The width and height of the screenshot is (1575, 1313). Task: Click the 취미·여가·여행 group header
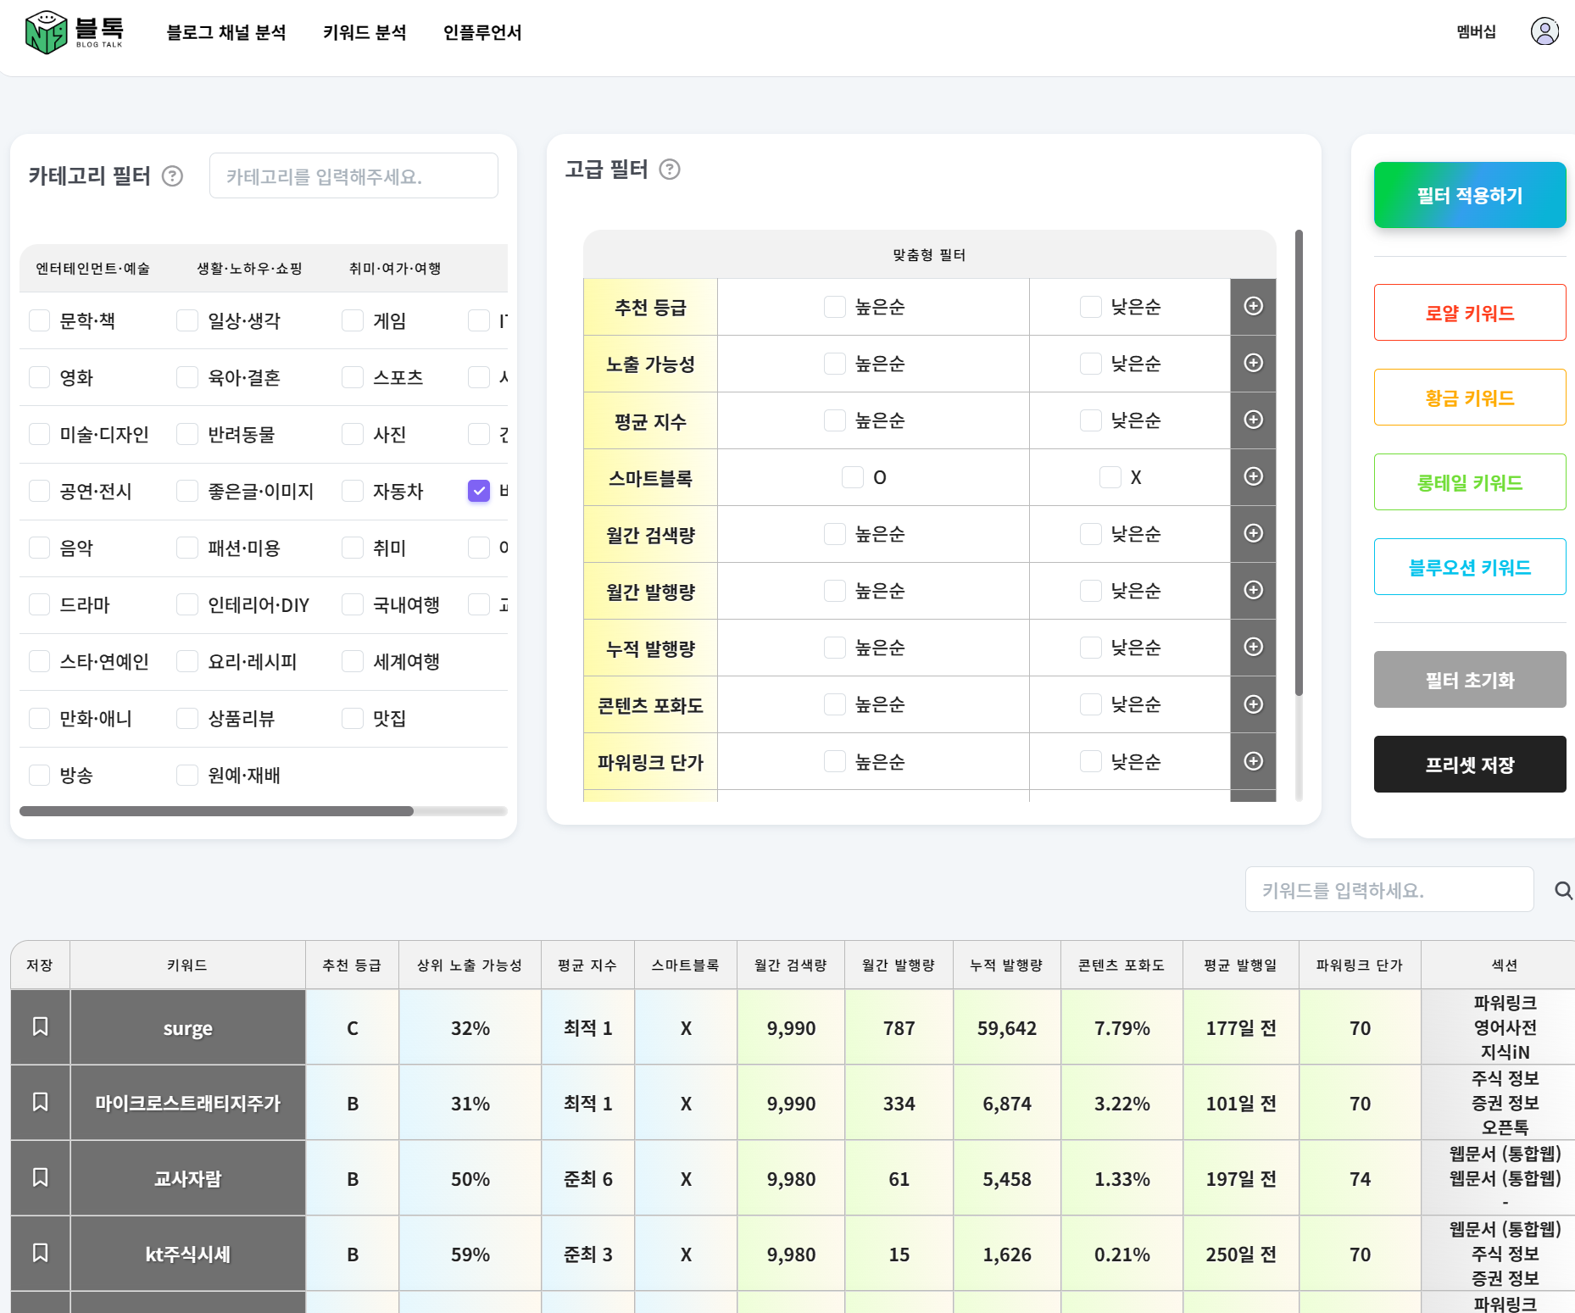[x=395, y=269]
